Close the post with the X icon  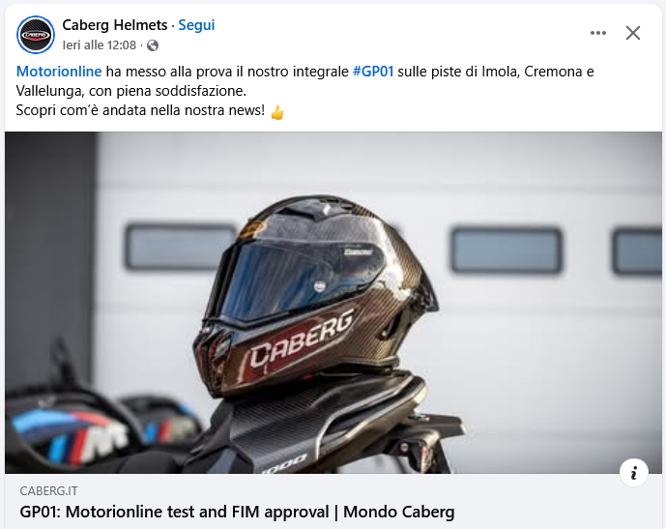pyautogui.click(x=633, y=33)
